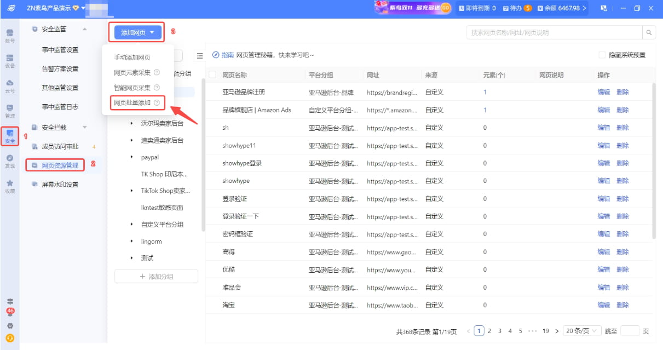Expand the 安全拦截 section
663x350 pixels.
coord(84,128)
